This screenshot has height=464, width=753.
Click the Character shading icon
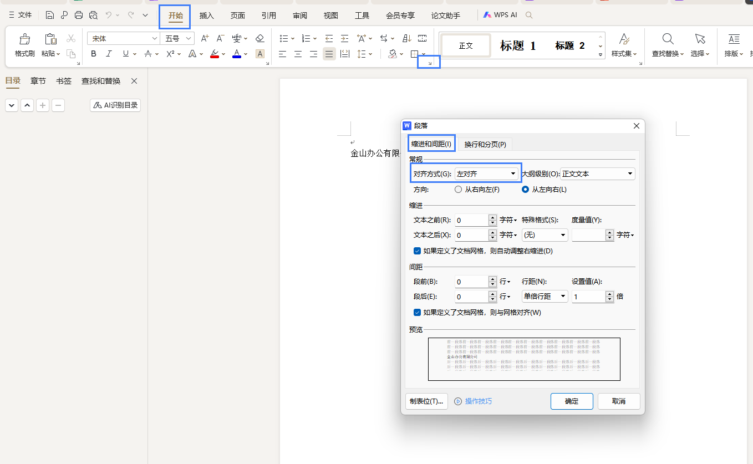coord(260,54)
